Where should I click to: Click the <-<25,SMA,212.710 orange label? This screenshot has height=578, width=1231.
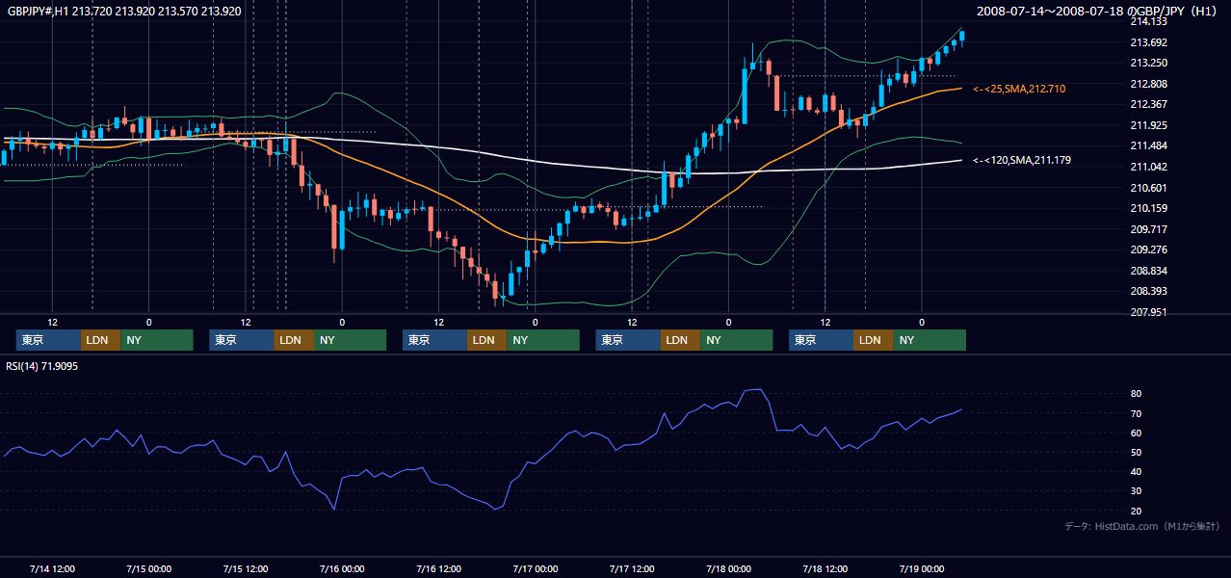pos(1019,89)
